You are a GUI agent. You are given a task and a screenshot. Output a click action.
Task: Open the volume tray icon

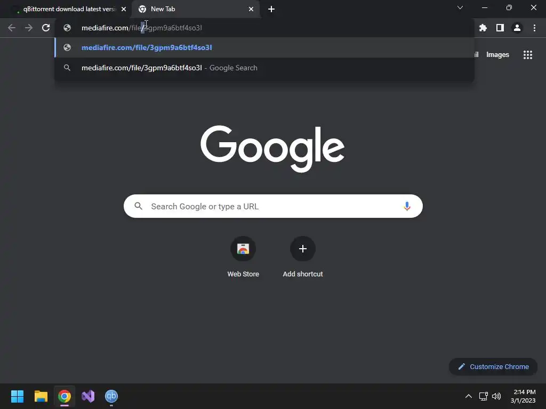point(496,396)
